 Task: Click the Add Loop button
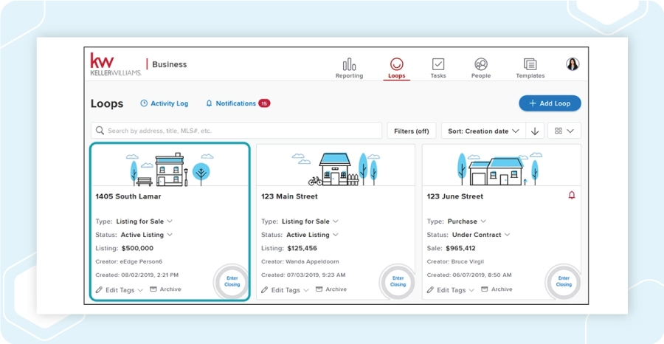tap(550, 103)
